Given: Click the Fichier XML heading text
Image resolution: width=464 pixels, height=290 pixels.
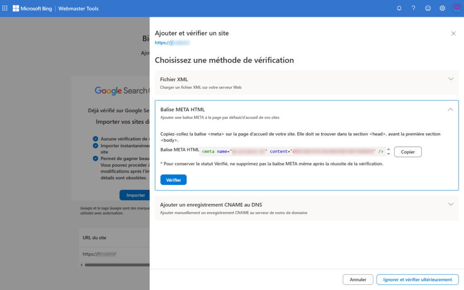Looking at the screenshot, I should [x=174, y=79].
